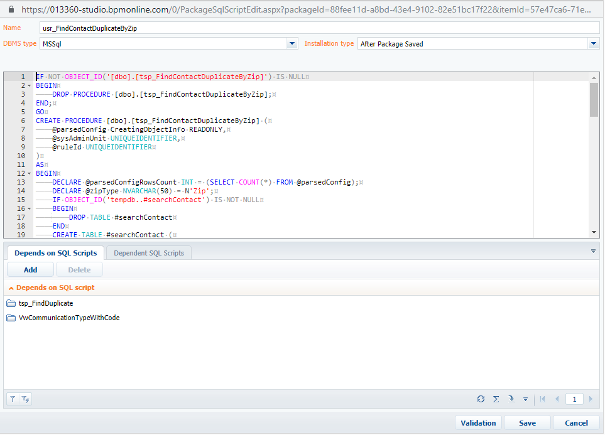
Task: Fold the BEGIN block at line 16
Action: point(30,208)
